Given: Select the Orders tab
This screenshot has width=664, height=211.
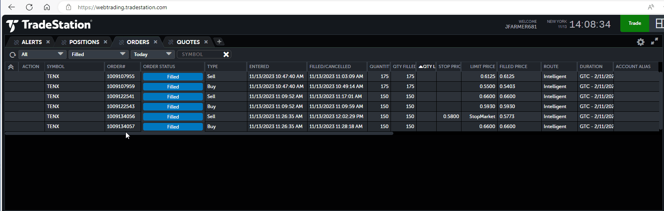Looking at the screenshot, I should 138,42.
